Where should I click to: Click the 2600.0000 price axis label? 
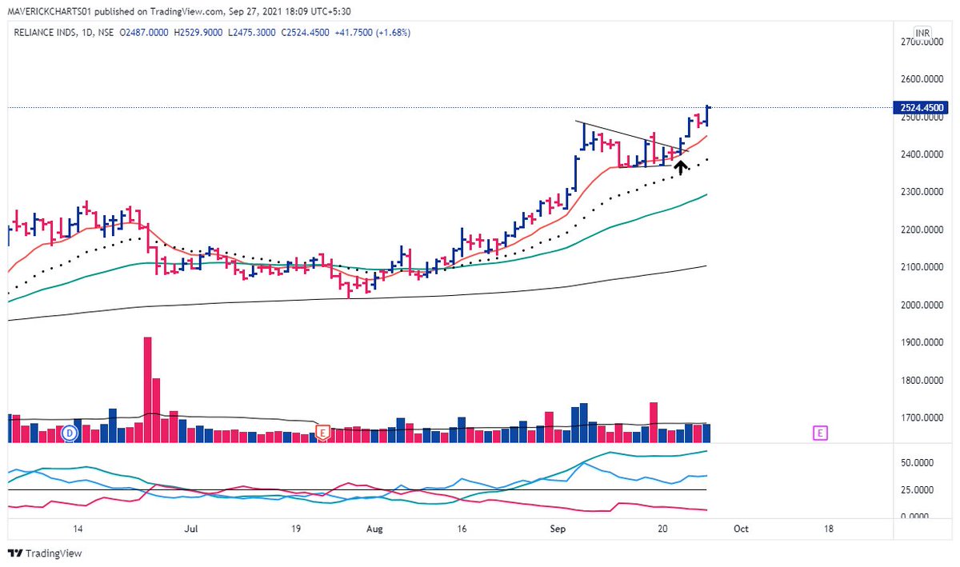(924, 79)
